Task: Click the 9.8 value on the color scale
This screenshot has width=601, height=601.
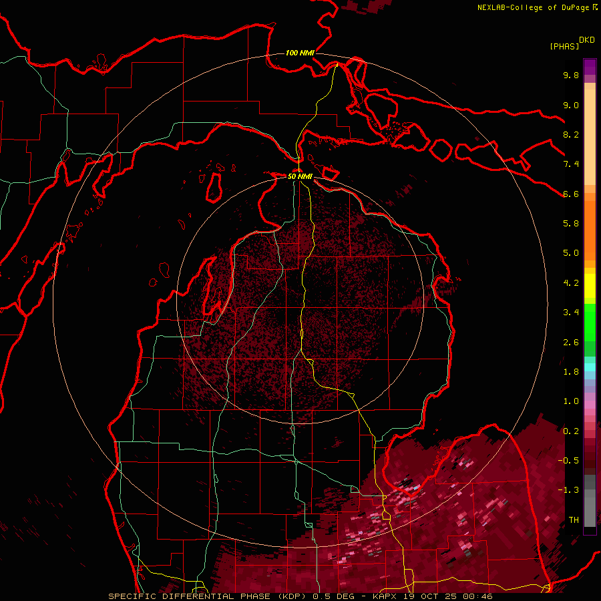Action: pos(571,75)
